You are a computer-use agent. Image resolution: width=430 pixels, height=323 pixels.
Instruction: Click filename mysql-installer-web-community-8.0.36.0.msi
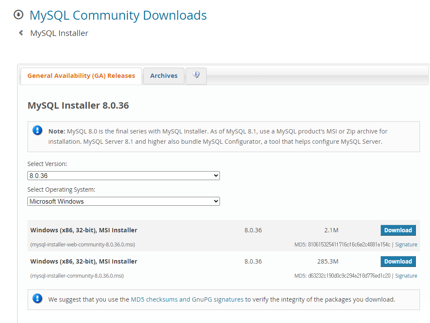point(83,245)
